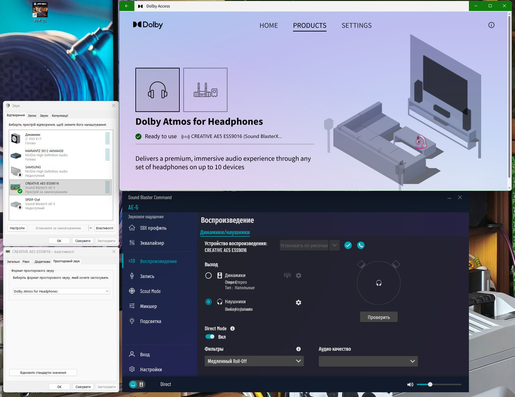515x397 pixels.
Task: Click the headphone icon in the speaker circle
Action: coord(379,283)
